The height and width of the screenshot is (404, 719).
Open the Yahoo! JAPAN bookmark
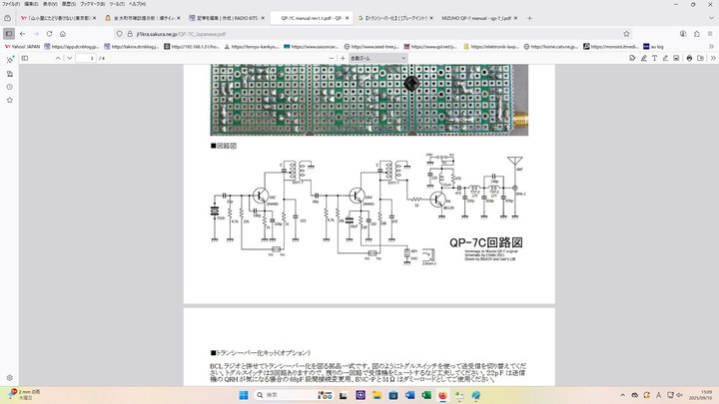(22, 47)
